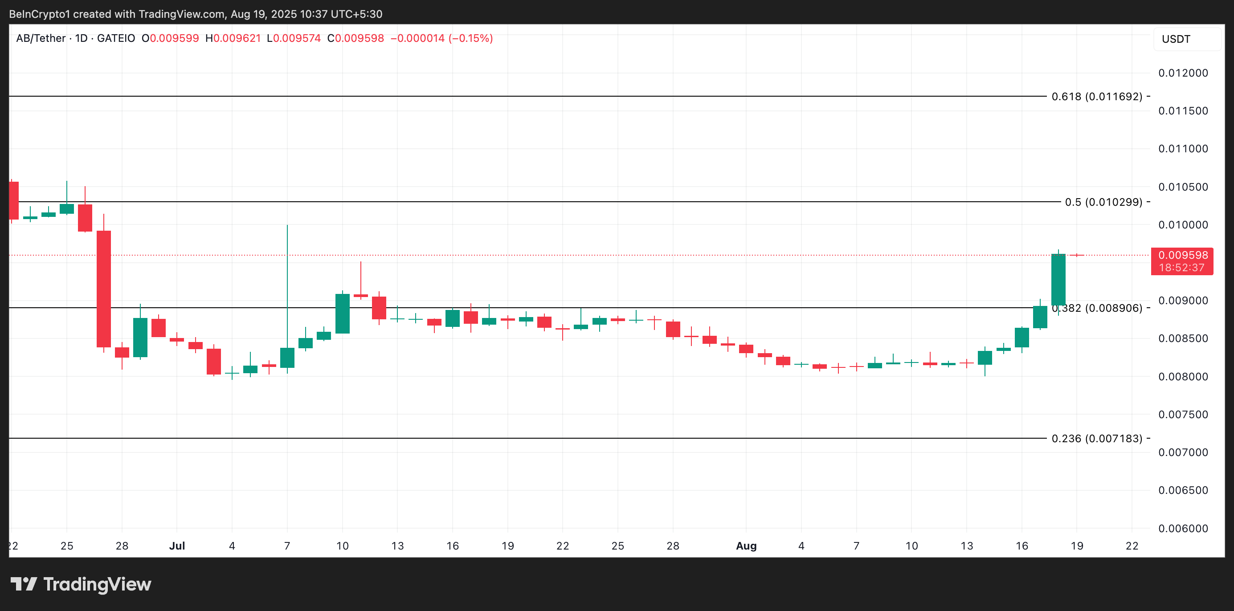Click the long-wick green candle on Jul 7
Viewport: 1234px width, 611px height.
[x=287, y=357]
